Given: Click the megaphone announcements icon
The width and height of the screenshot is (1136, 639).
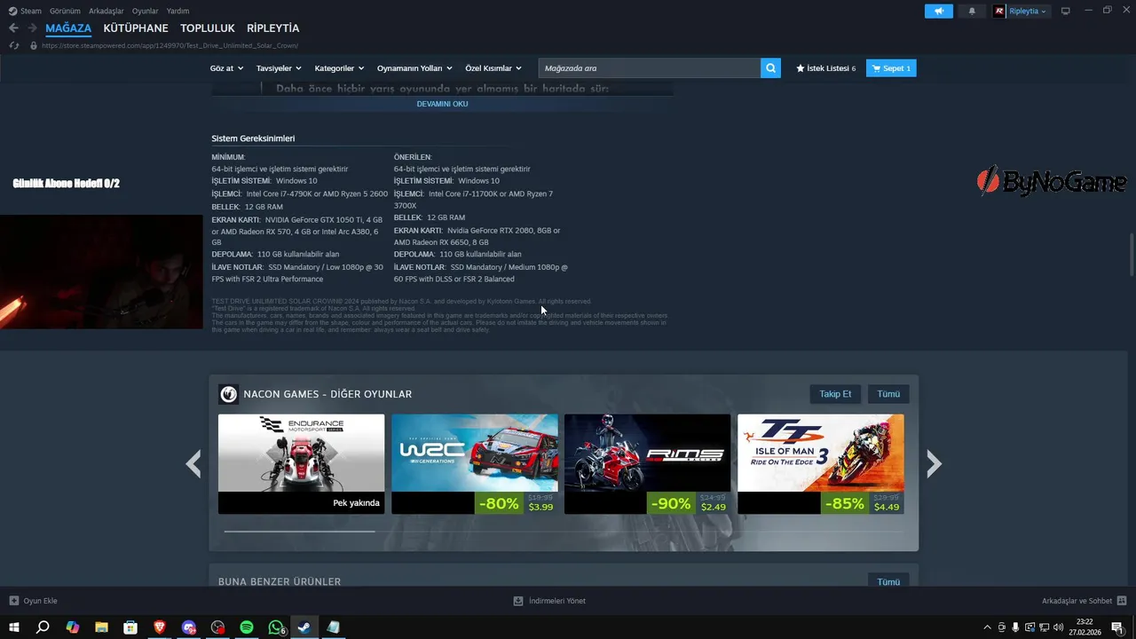Looking at the screenshot, I should coord(938,11).
